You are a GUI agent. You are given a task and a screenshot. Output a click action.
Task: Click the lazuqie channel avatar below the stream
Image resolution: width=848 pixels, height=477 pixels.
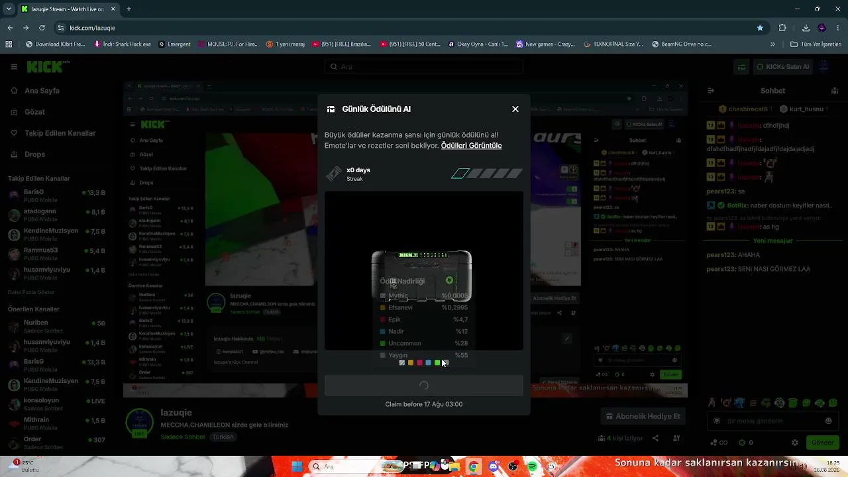[140, 423]
